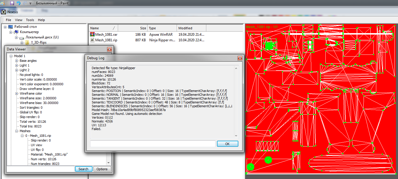Select the !!_3D-Rips folder icon
The image size is (398, 179).
(x=27, y=43)
